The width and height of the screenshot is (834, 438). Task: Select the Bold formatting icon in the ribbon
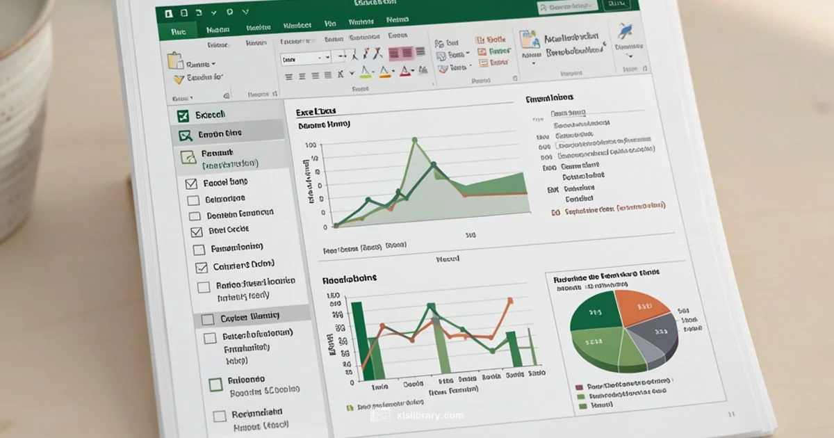coord(357,53)
